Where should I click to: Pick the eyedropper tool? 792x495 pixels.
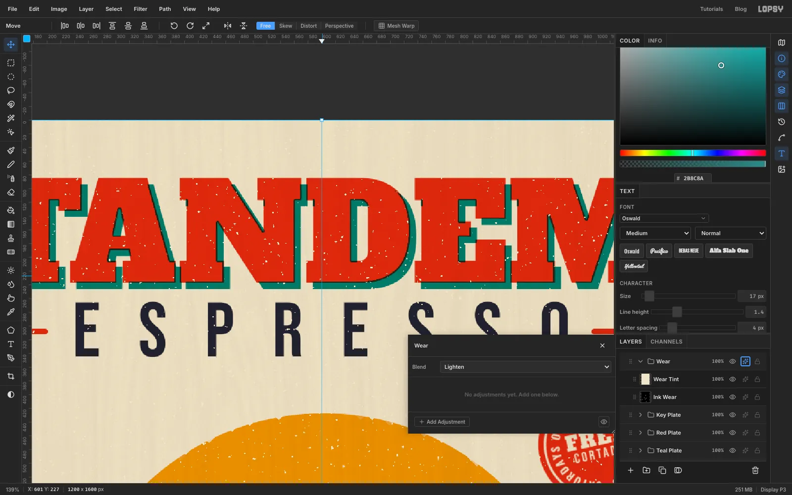pyautogui.click(x=11, y=312)
